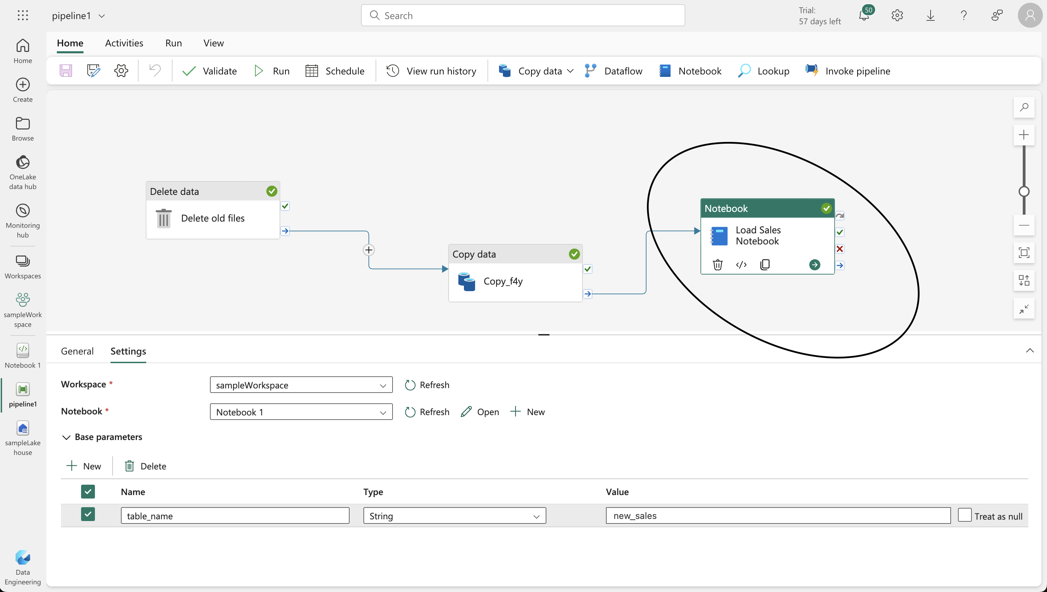Click the Save pipeline icon
The height and width of the screenshot is (592, 1047).
[66, 71]
